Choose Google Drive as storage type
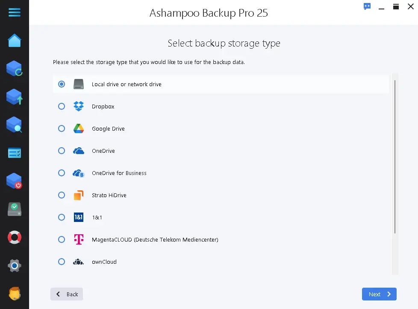The width and height of the screenshot is (418, 309). (x=62, y=128)
